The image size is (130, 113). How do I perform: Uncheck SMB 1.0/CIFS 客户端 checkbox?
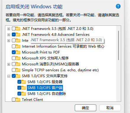point(19,88)
